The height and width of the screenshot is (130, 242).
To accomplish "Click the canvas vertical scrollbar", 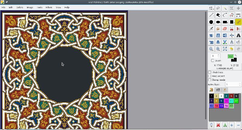I will click(206, 65).
